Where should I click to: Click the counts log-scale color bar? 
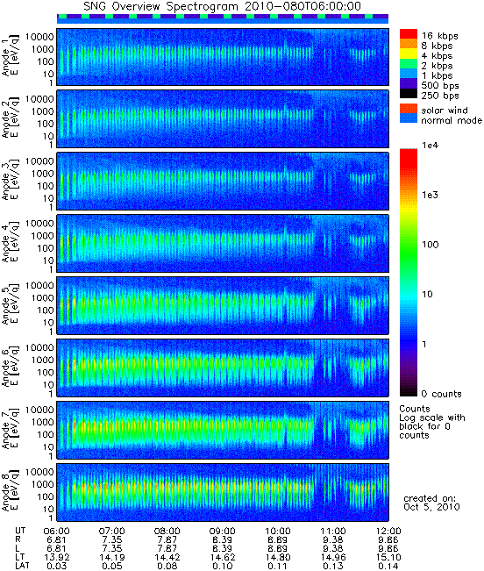[x=409, y=273]
